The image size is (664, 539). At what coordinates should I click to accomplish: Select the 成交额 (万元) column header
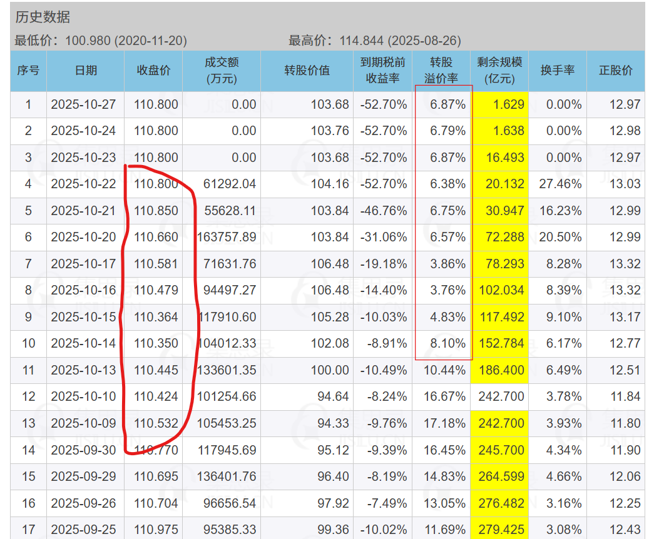click(222, 71)
